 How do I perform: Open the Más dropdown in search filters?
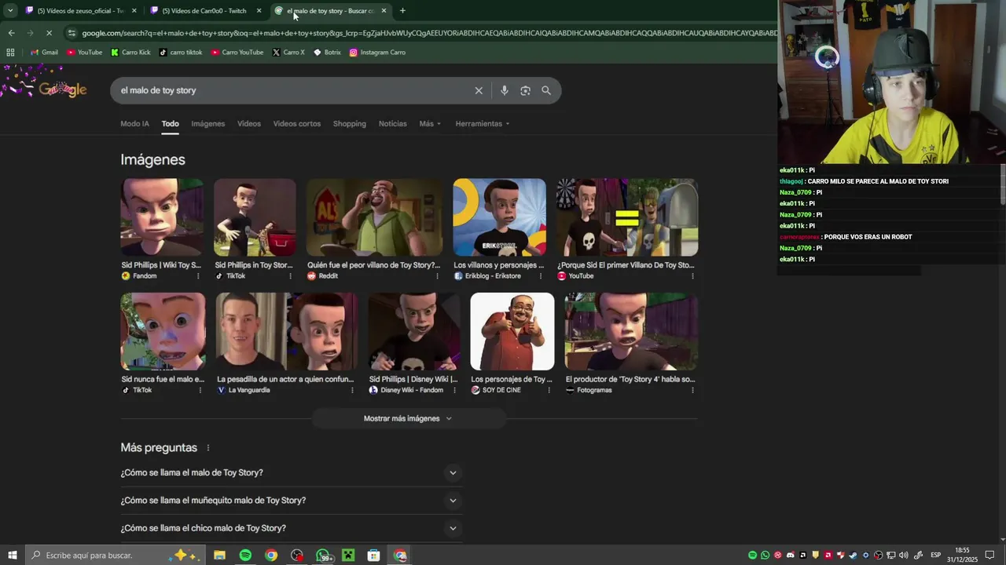430,124
